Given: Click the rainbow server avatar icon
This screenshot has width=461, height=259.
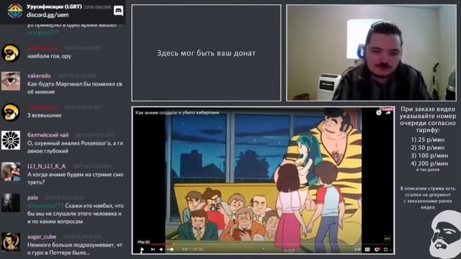Looking at the screenshot, I should click(x=15, y=11).
